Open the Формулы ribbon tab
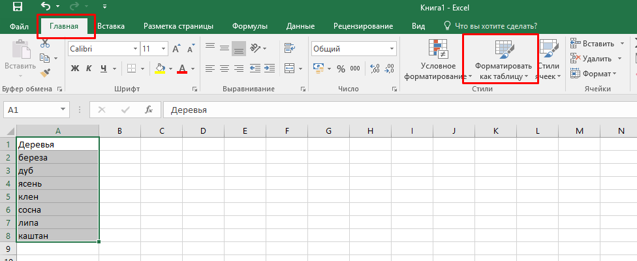The image size is (637, 261). point(249,26)
